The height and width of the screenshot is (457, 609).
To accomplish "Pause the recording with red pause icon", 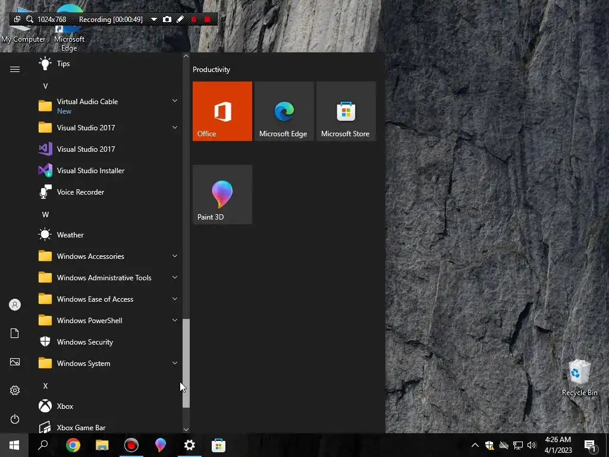I will point(194,19).
